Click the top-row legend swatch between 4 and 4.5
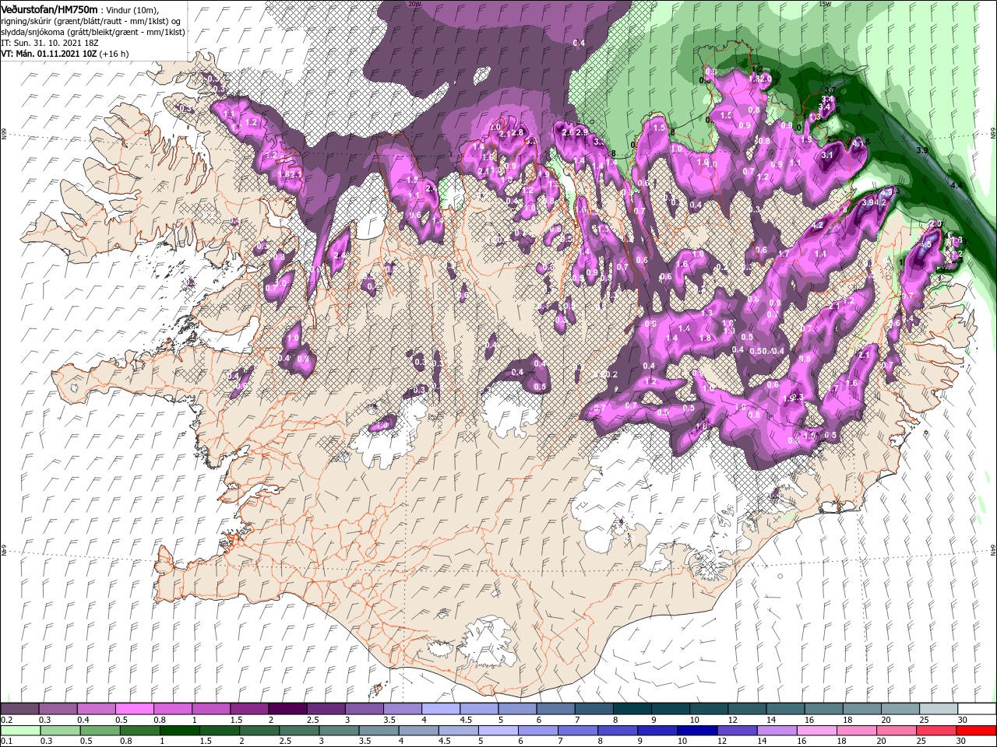 [x=439, y=709]
